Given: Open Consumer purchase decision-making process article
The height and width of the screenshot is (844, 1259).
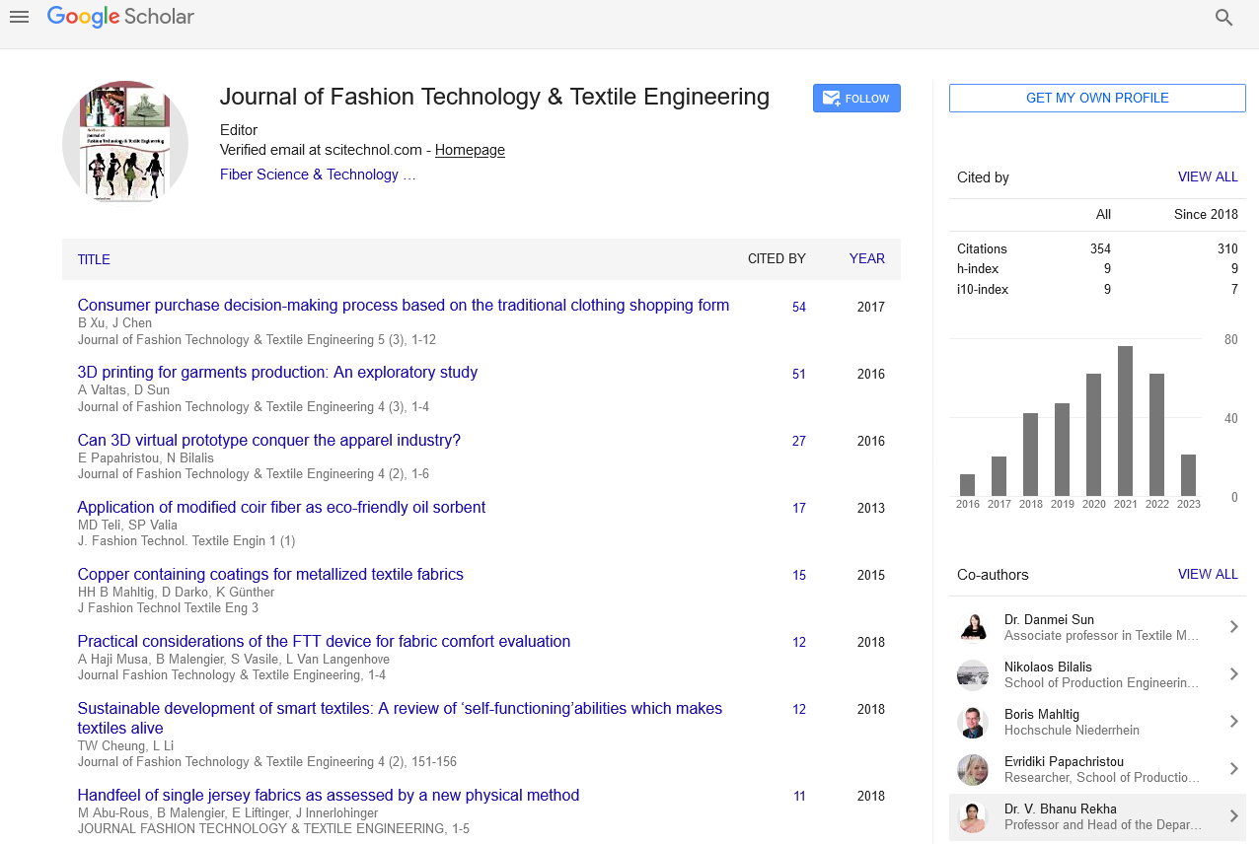Looking at the screenshot, I should tap(404, 306).
